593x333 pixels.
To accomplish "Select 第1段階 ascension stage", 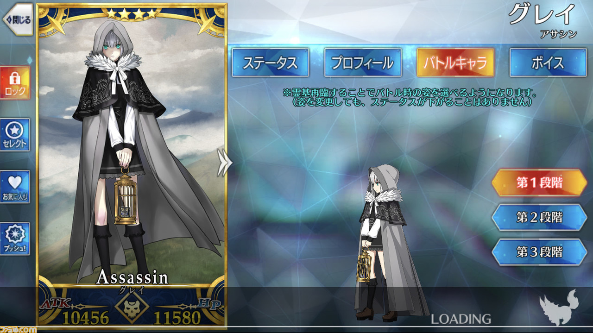I will pyautogui.click(x=539, y=182).
